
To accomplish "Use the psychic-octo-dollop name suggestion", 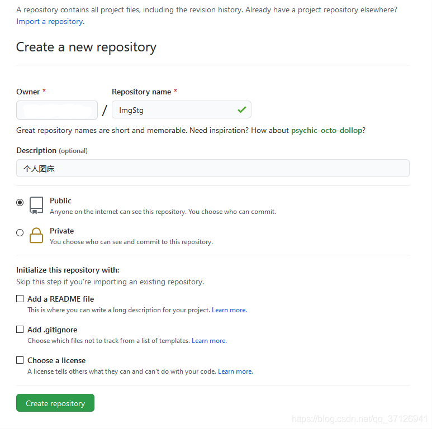I will [x=327, y=130].
